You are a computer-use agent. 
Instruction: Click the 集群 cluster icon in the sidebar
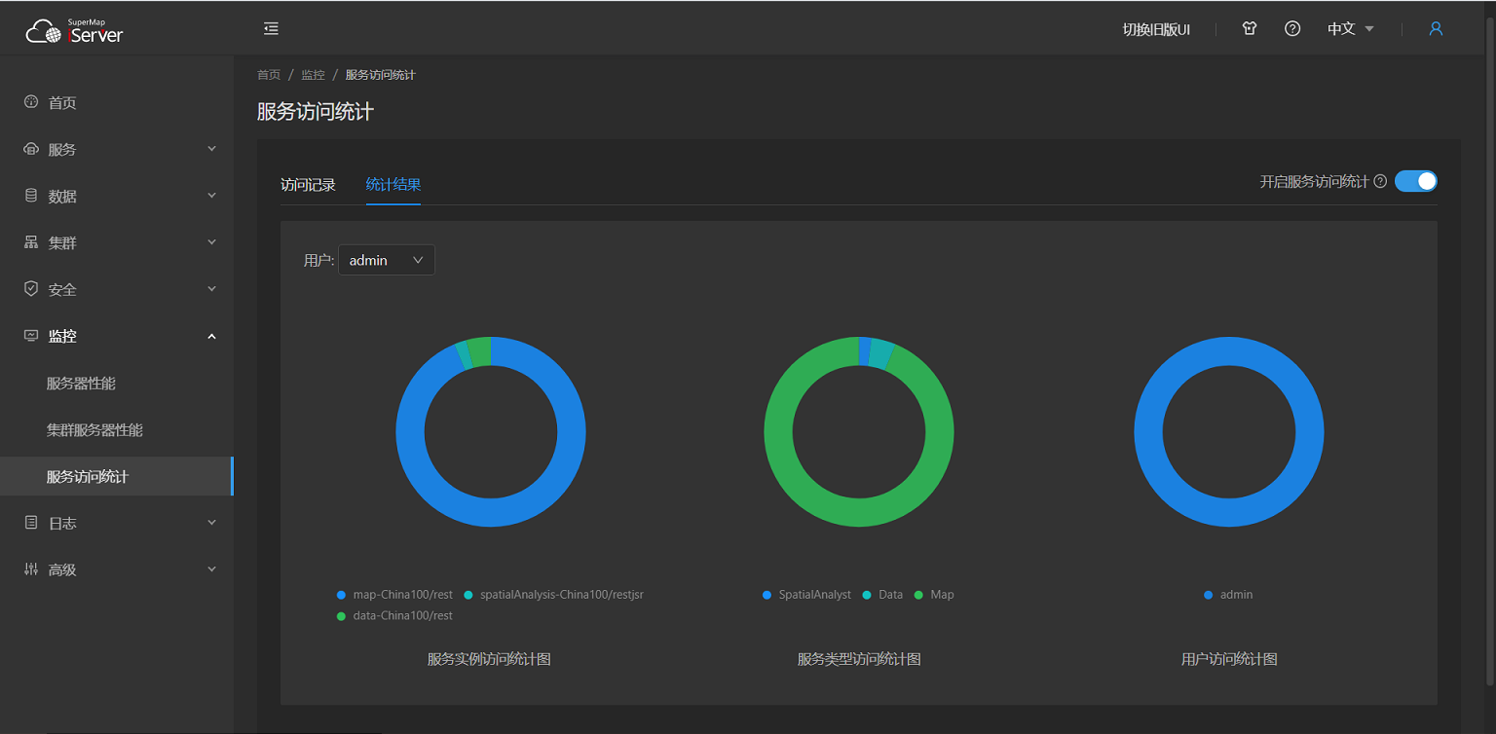31,242
